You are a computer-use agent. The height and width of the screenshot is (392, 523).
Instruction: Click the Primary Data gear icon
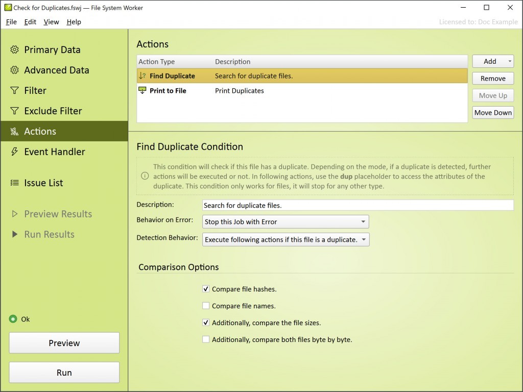(x=15, y=50)
